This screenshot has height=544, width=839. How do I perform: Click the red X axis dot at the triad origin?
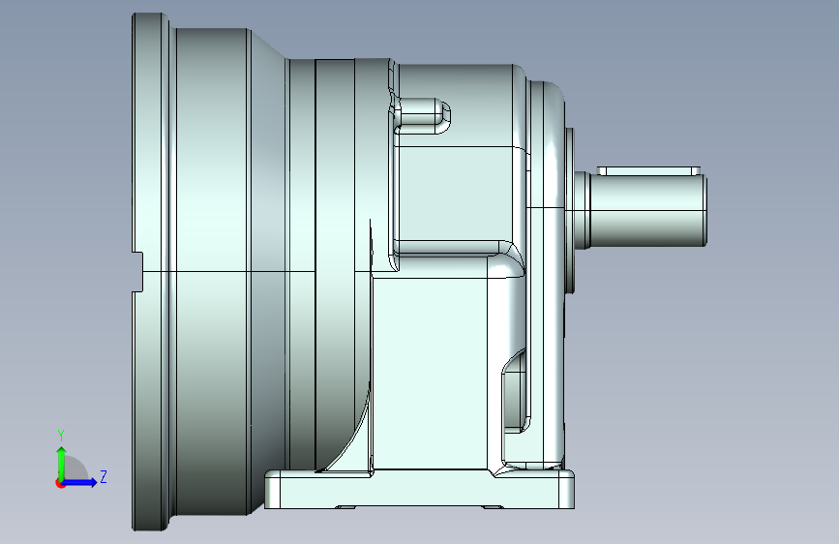(x=59, y=484)
